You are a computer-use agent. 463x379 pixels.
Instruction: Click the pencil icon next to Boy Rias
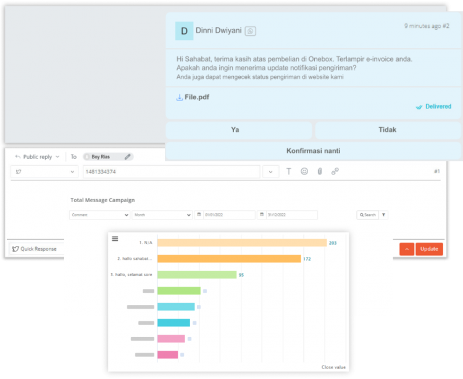click(127, 157)
